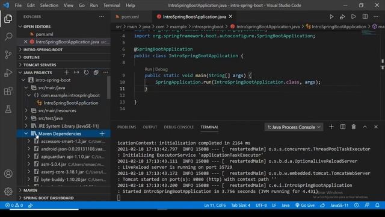The height and width of the screenshot is (217, 385).
Task: Click the plus icon beside Maven Dependencies
Action: [102, 134]
